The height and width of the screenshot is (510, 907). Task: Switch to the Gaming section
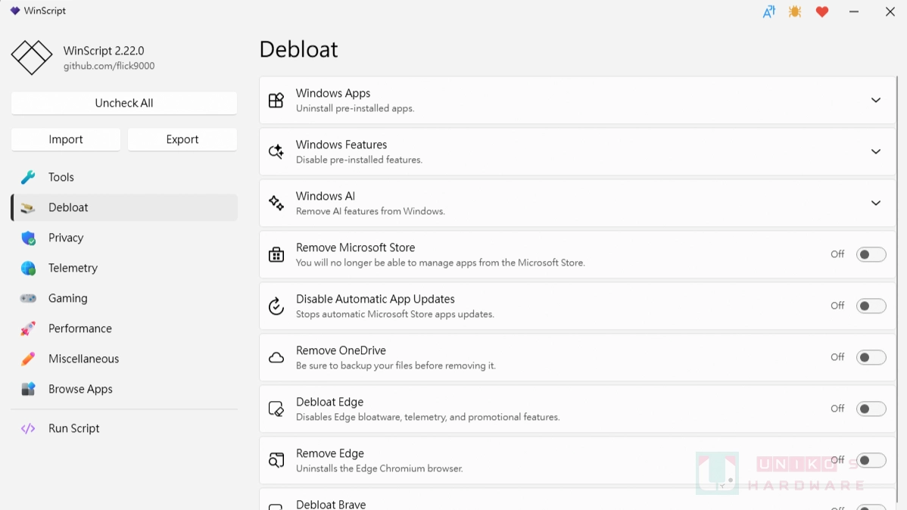pos(124,298)
